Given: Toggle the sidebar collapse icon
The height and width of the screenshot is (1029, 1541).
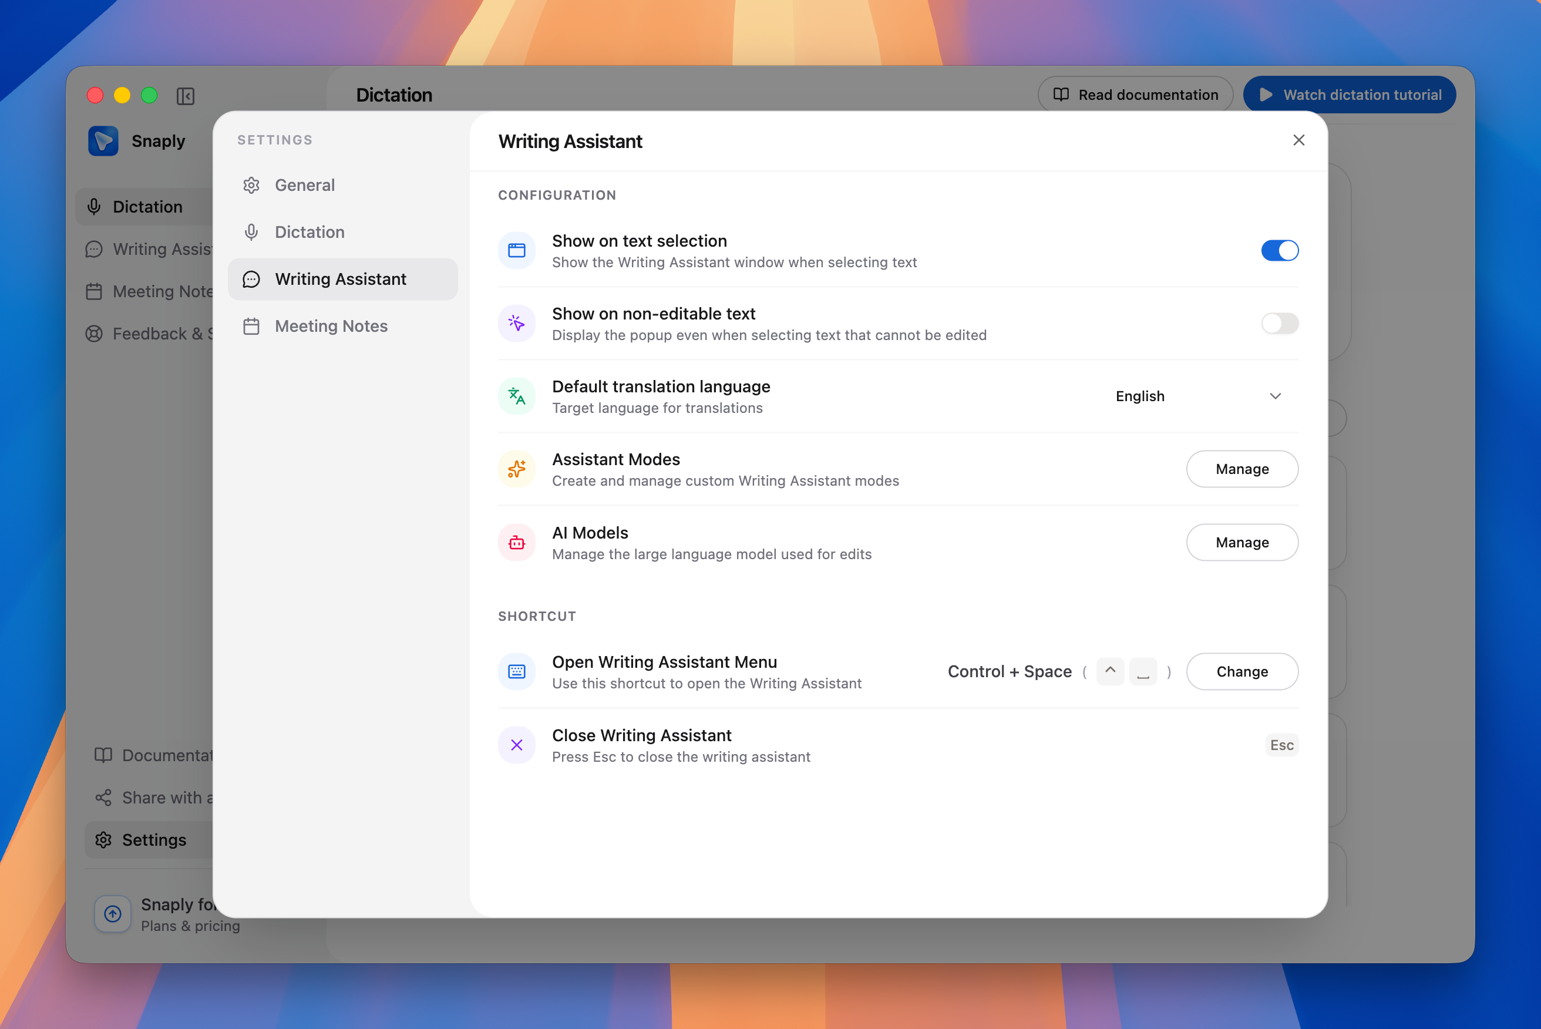Looking at the screenshot, I should pos(186,96).
